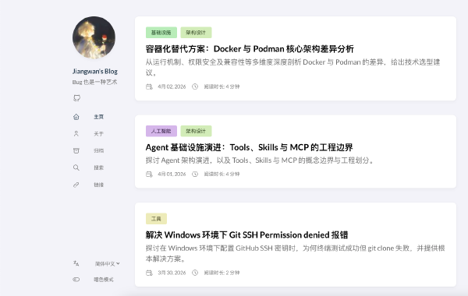Open the Agent Tools Skills MCP article

(x=249, y=147)
